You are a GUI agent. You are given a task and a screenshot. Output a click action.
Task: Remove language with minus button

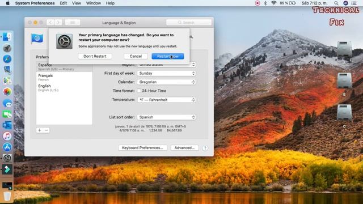(47, 130)
